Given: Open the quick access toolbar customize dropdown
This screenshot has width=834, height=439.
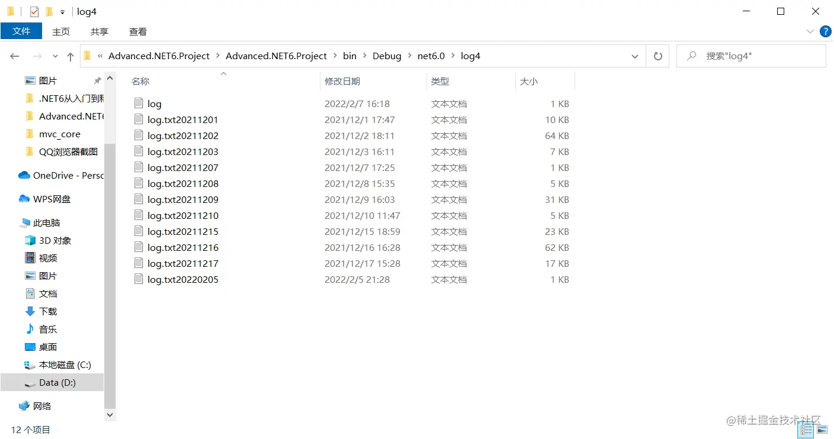Looking at the screenshot, I should coord(63,11).
